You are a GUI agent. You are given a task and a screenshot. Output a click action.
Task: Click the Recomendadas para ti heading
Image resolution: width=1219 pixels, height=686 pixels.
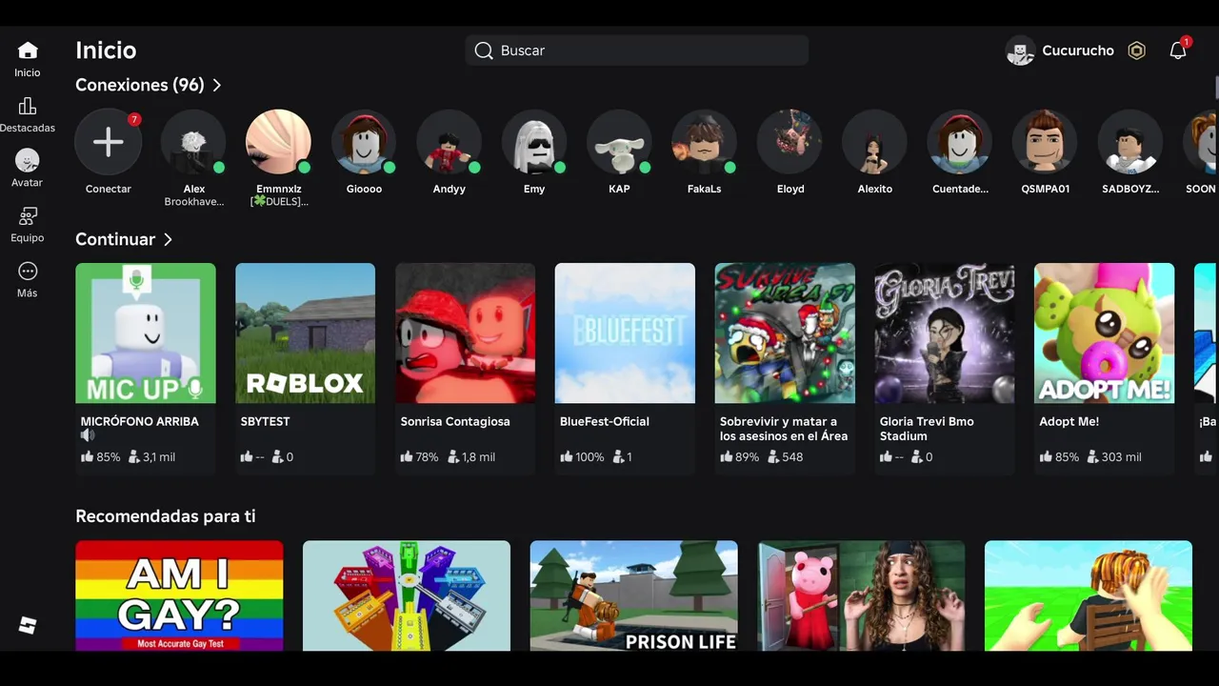tap(166, 516)
